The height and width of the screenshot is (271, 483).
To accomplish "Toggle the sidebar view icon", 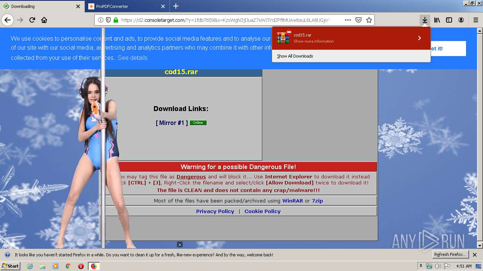I will pyautogui.click(x=449, y=20).
